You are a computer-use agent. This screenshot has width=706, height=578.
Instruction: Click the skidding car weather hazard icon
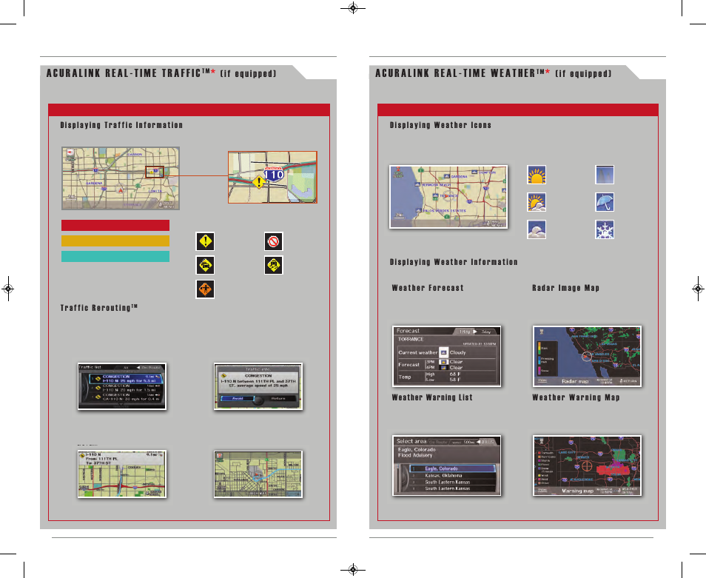[x=274, y=265]
